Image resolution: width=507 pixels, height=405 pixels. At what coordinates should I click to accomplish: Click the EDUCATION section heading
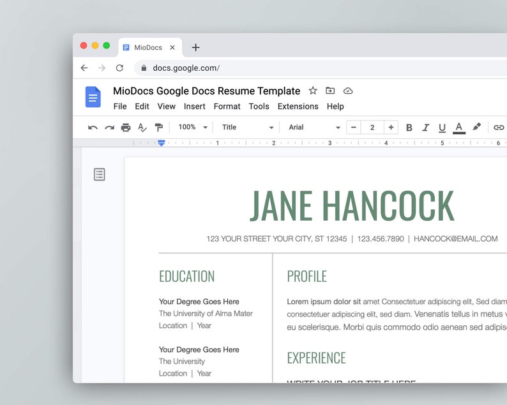(186, 276)
